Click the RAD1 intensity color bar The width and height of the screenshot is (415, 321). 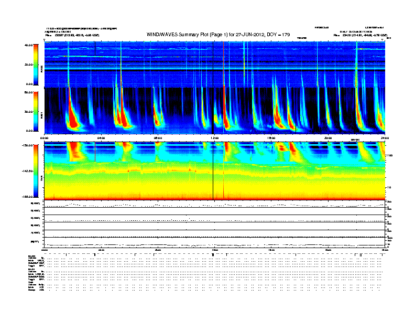[36, 111]
